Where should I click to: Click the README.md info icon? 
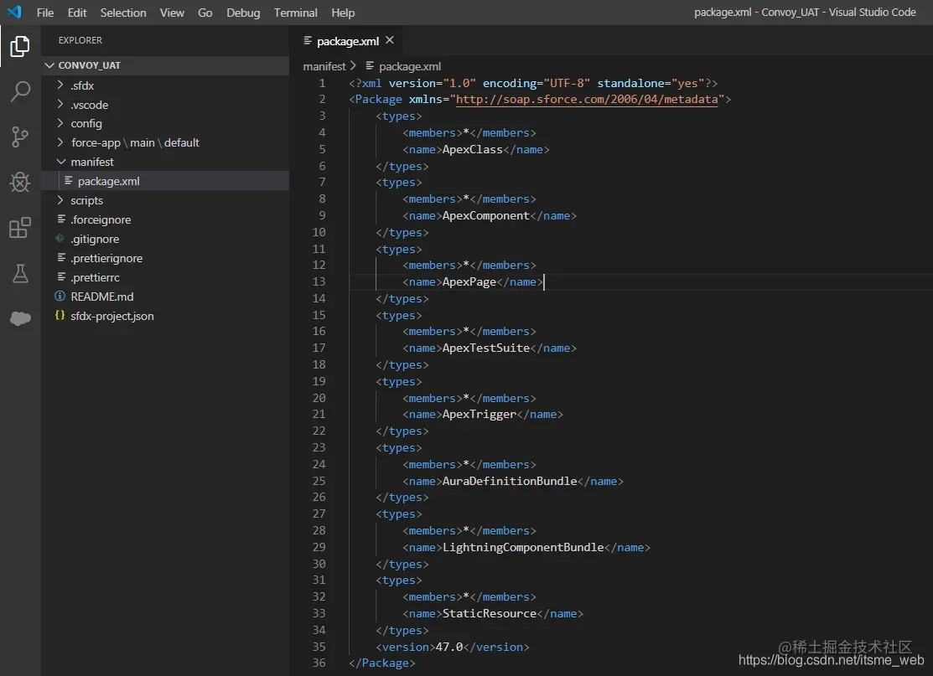(60, 296)
